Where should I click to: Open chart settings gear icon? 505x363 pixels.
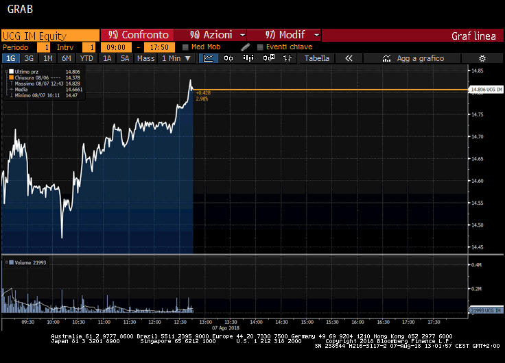pyautogui.click(x=482, y=58)
